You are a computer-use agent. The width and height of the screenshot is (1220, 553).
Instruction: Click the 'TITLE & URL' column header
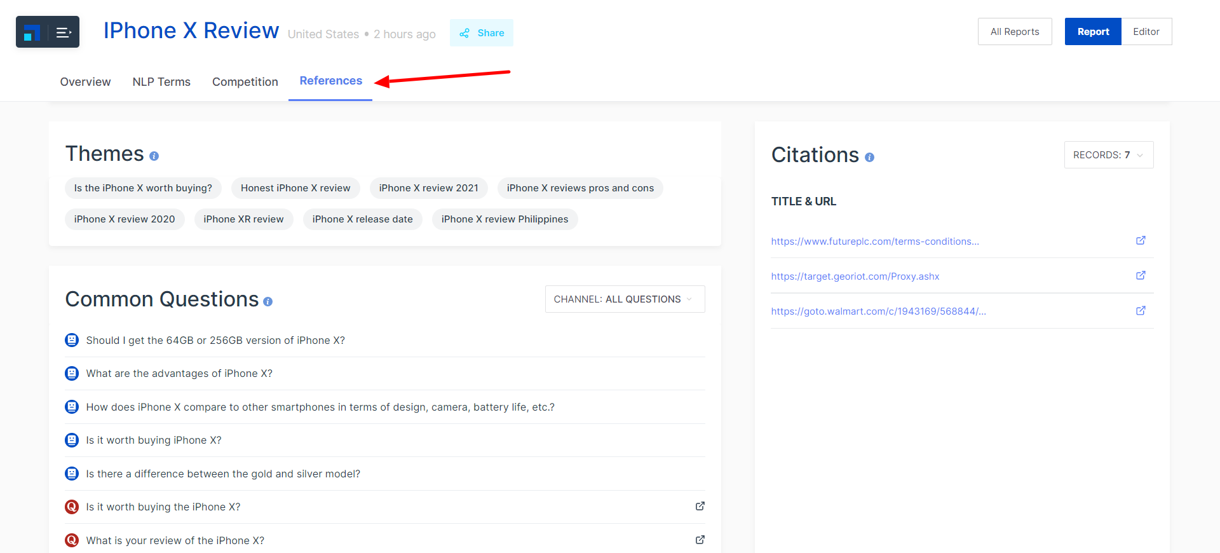tap(804, 201)
